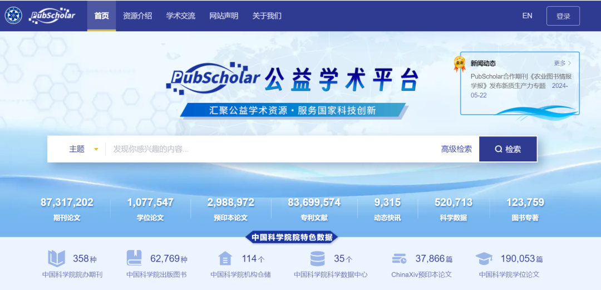601x290 pixels.
Task: Click the 新闻动态 heading
Action: tap(483, 63)
